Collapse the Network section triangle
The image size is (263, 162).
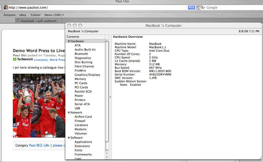tap(69, 113)
